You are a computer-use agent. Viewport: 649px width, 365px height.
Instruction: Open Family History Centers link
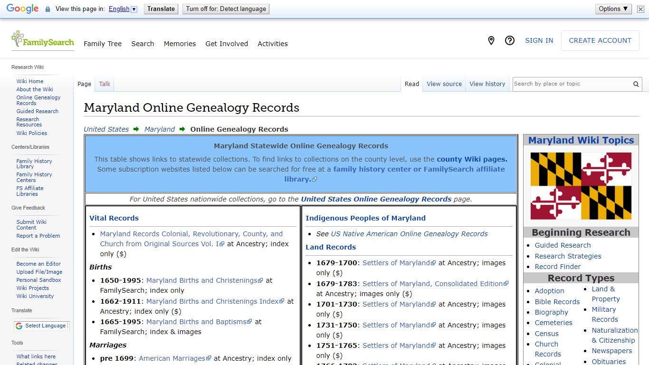coord(34,177)
